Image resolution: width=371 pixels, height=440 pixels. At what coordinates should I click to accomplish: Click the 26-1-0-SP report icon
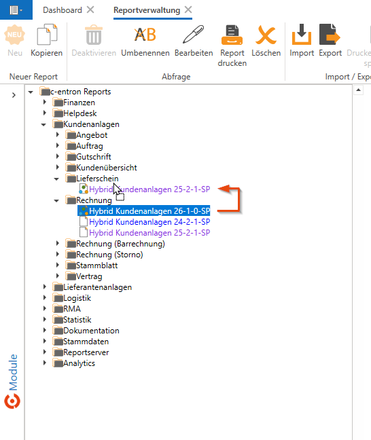84,210
